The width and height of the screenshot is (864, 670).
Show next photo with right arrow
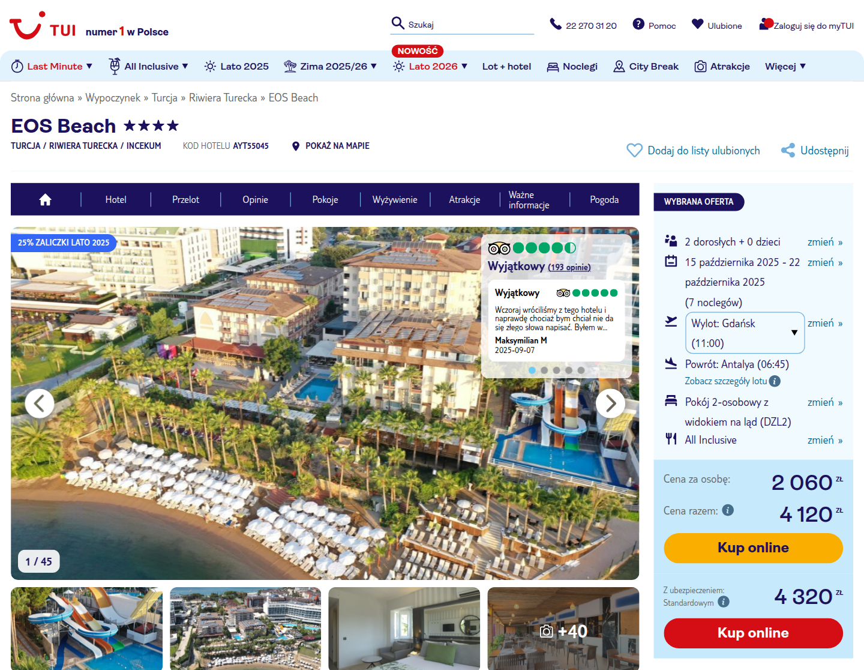[x=610, y=403]
